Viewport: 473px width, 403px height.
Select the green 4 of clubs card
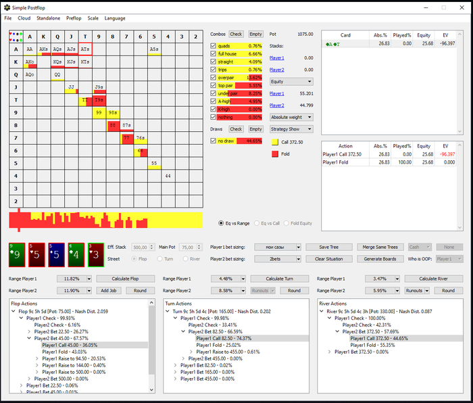(76, 254)
